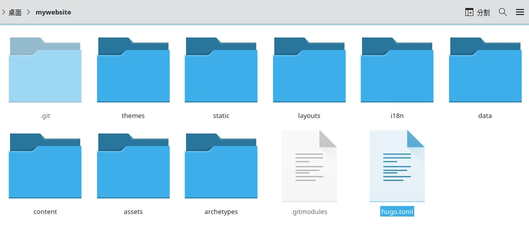
Task: Open the i18n folder
Action: (397, 70)
